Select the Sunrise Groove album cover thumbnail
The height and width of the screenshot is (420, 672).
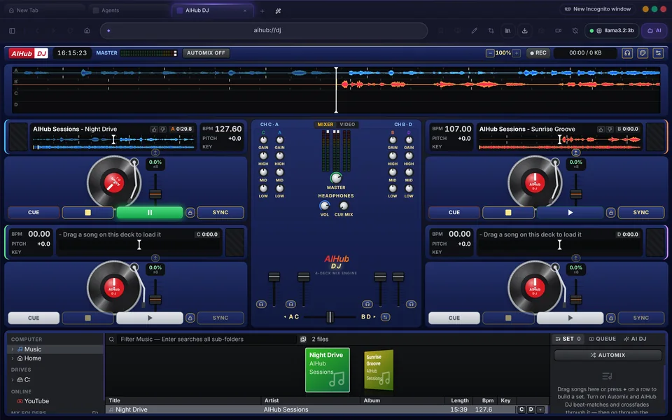tap(379, 370)
